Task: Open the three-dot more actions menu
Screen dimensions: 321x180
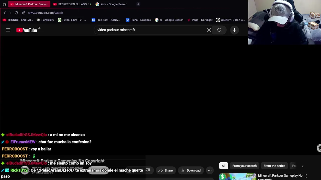Action: click(x=210, y=170)
